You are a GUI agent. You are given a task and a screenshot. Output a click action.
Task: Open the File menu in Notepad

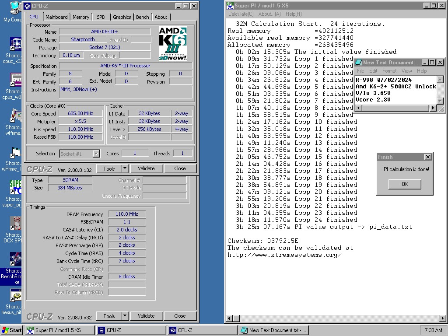(x=360, y=71)
